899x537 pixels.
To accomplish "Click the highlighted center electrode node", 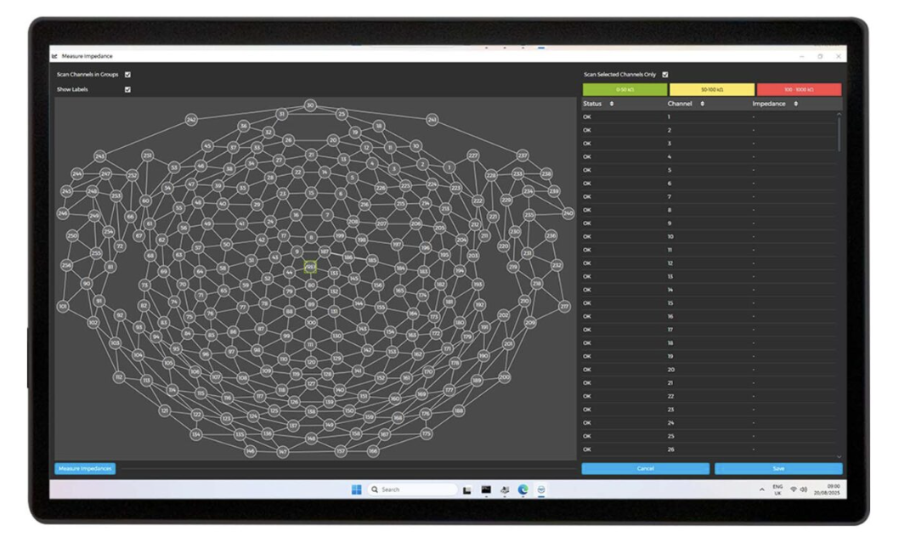I will pos(310,267).
